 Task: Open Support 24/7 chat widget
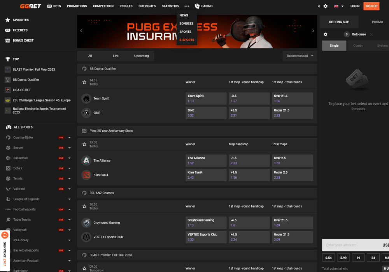[x=5, y=250]
